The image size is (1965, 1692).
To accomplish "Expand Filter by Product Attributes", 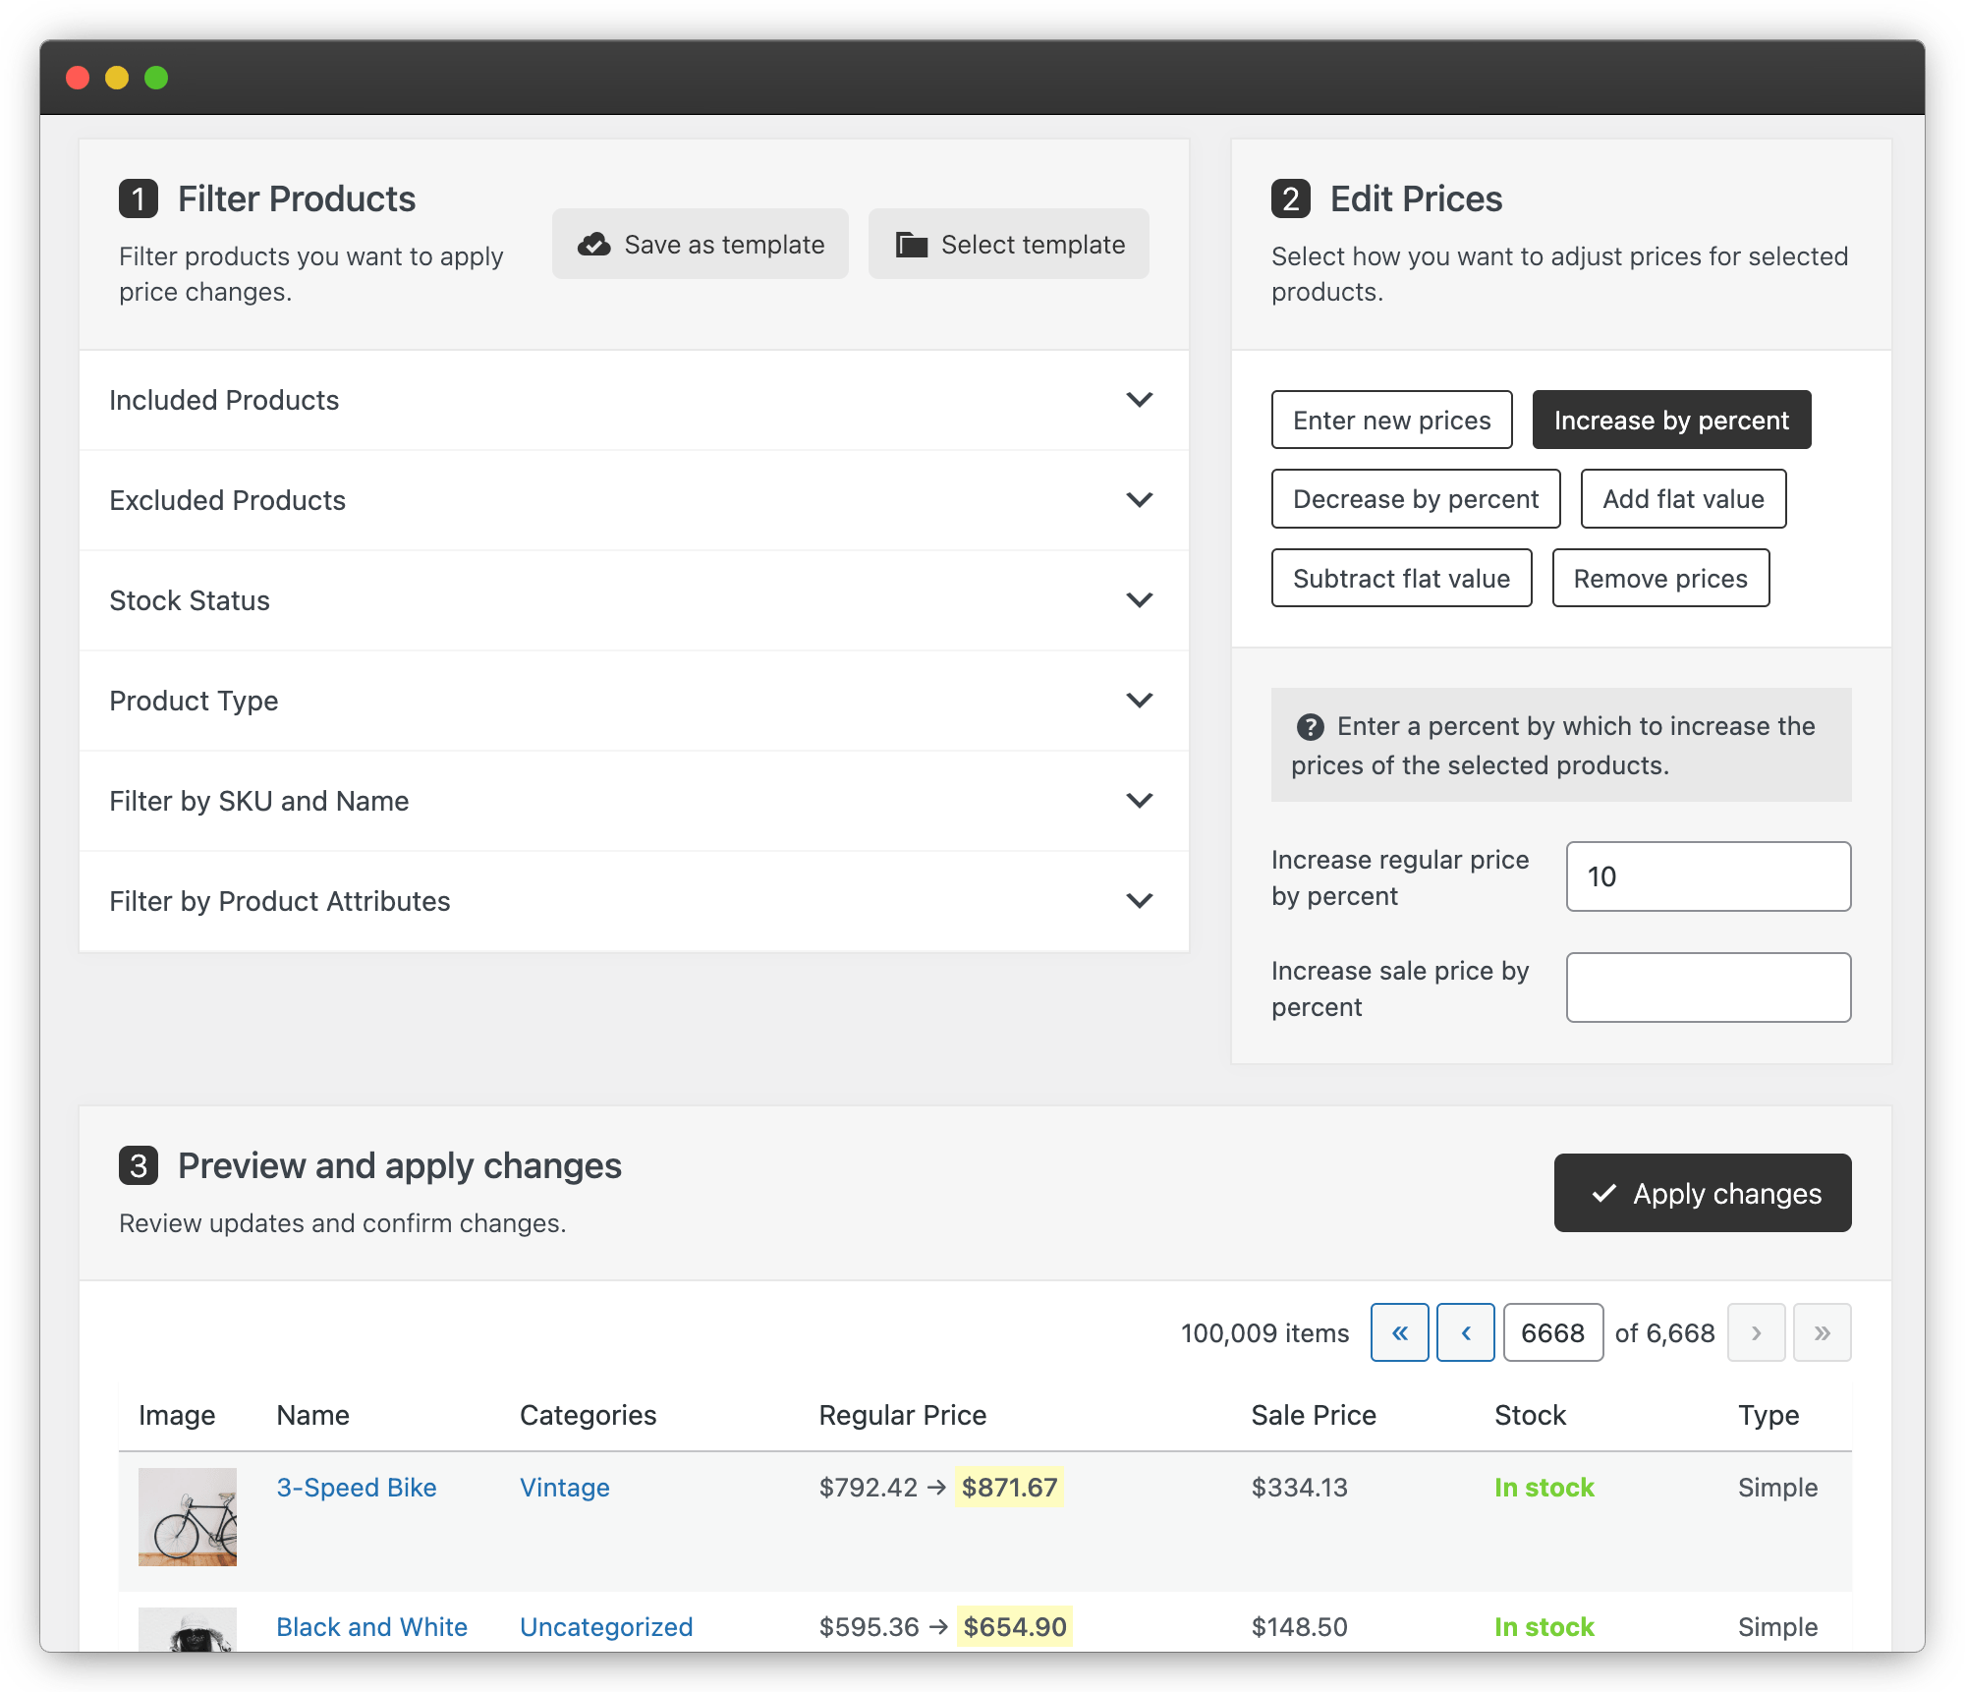I will (634, 900).
